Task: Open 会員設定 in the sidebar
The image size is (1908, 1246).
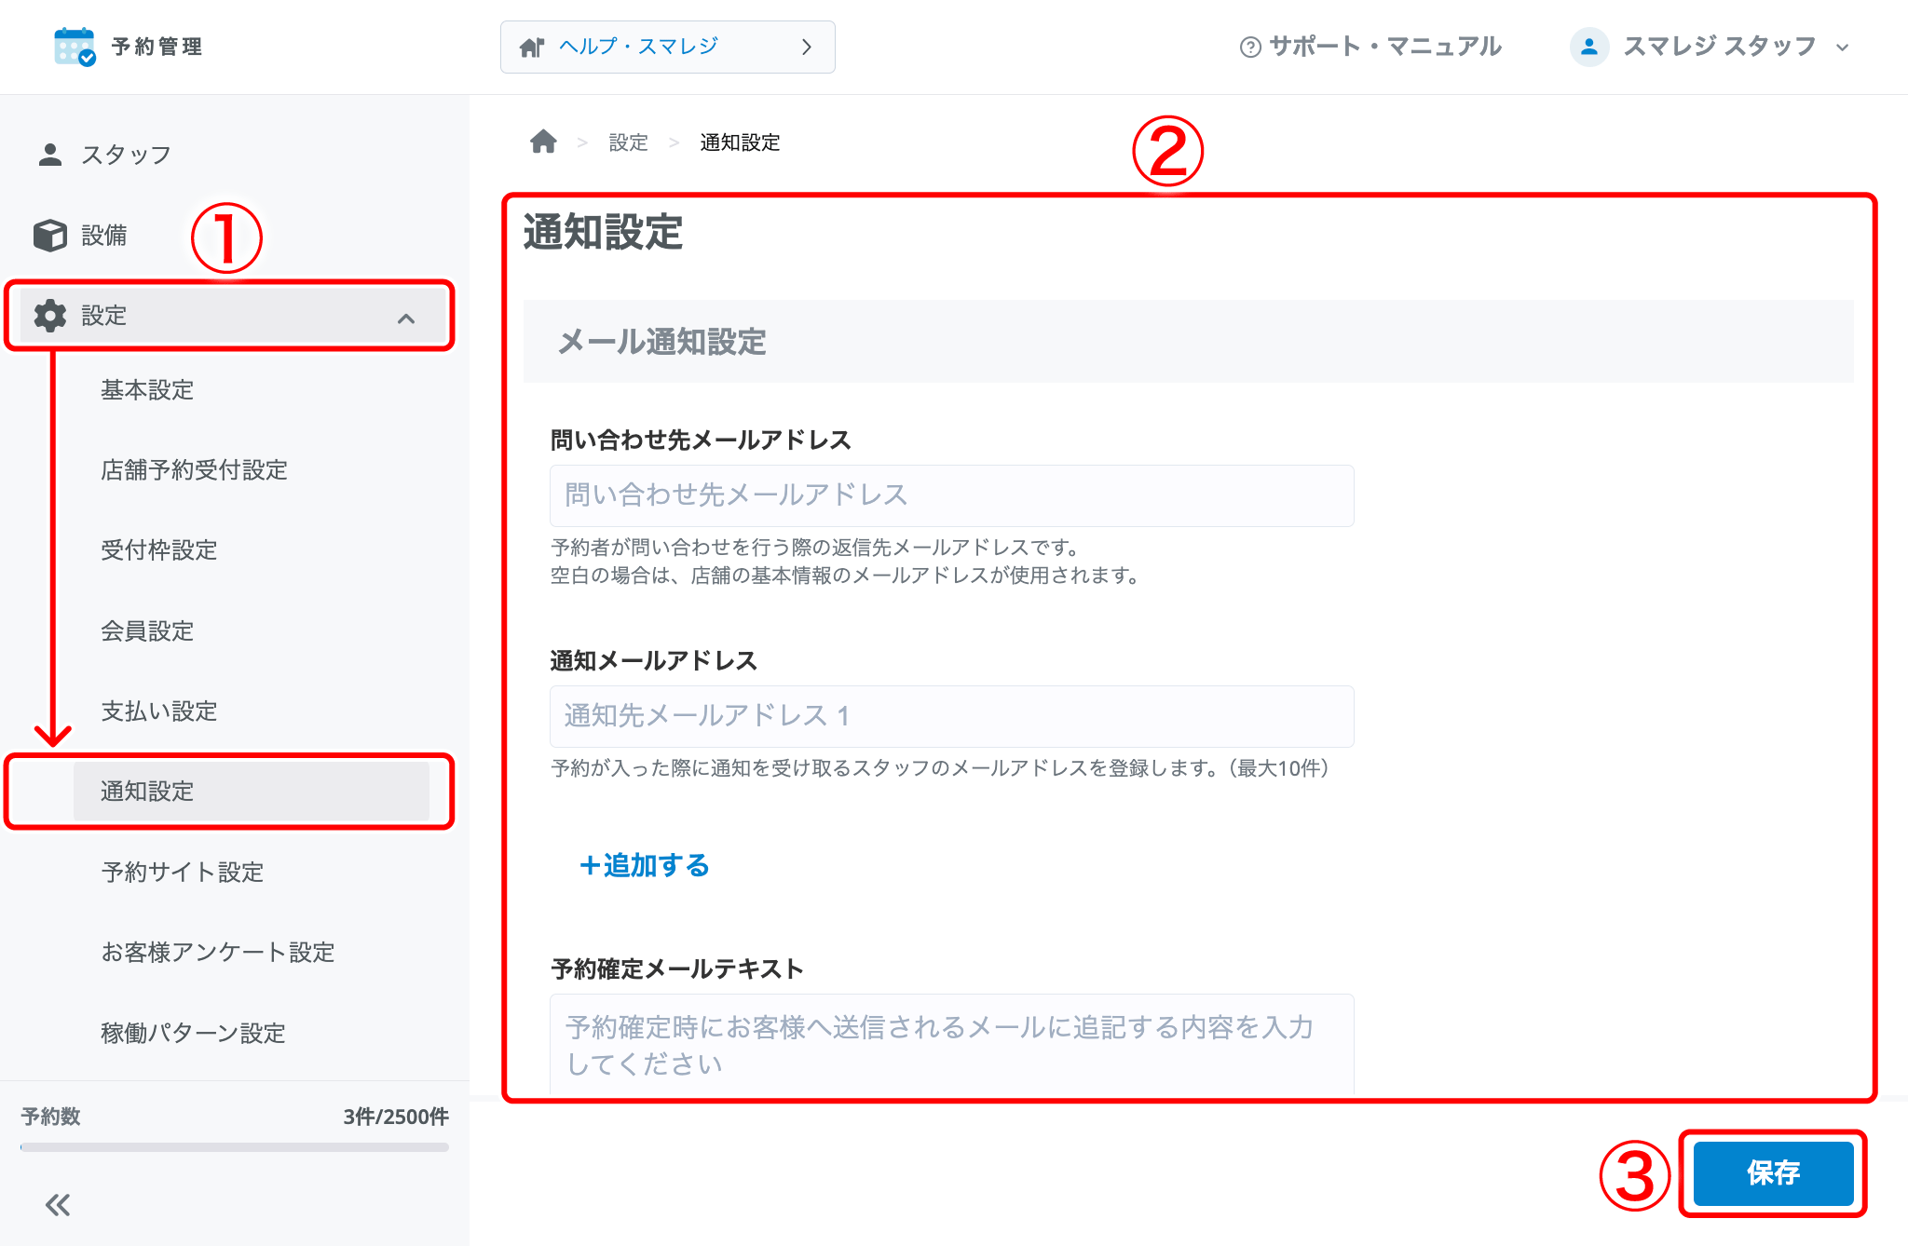Action: [147, 630]
